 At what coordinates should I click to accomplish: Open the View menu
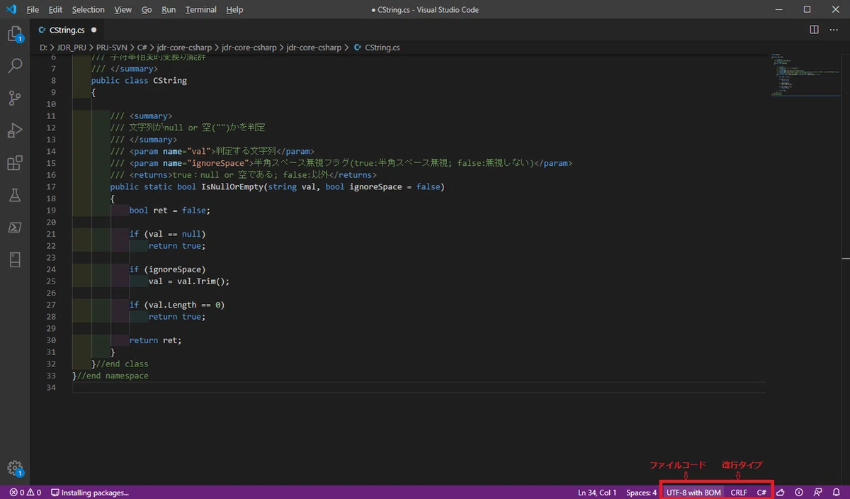coord(123,9)
